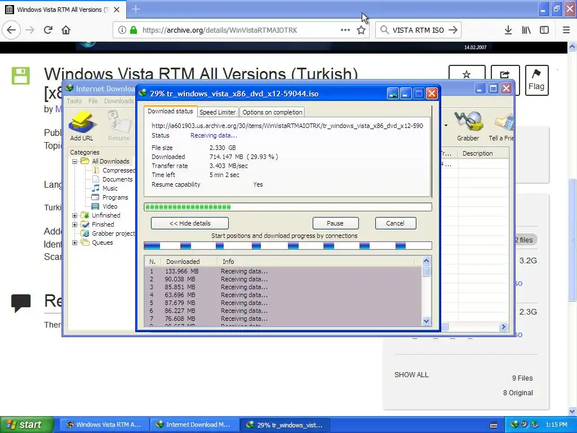Open the page actions three-dots menu
The height and width of the screenshot is (433, 577).
click(x=345, y=30)
